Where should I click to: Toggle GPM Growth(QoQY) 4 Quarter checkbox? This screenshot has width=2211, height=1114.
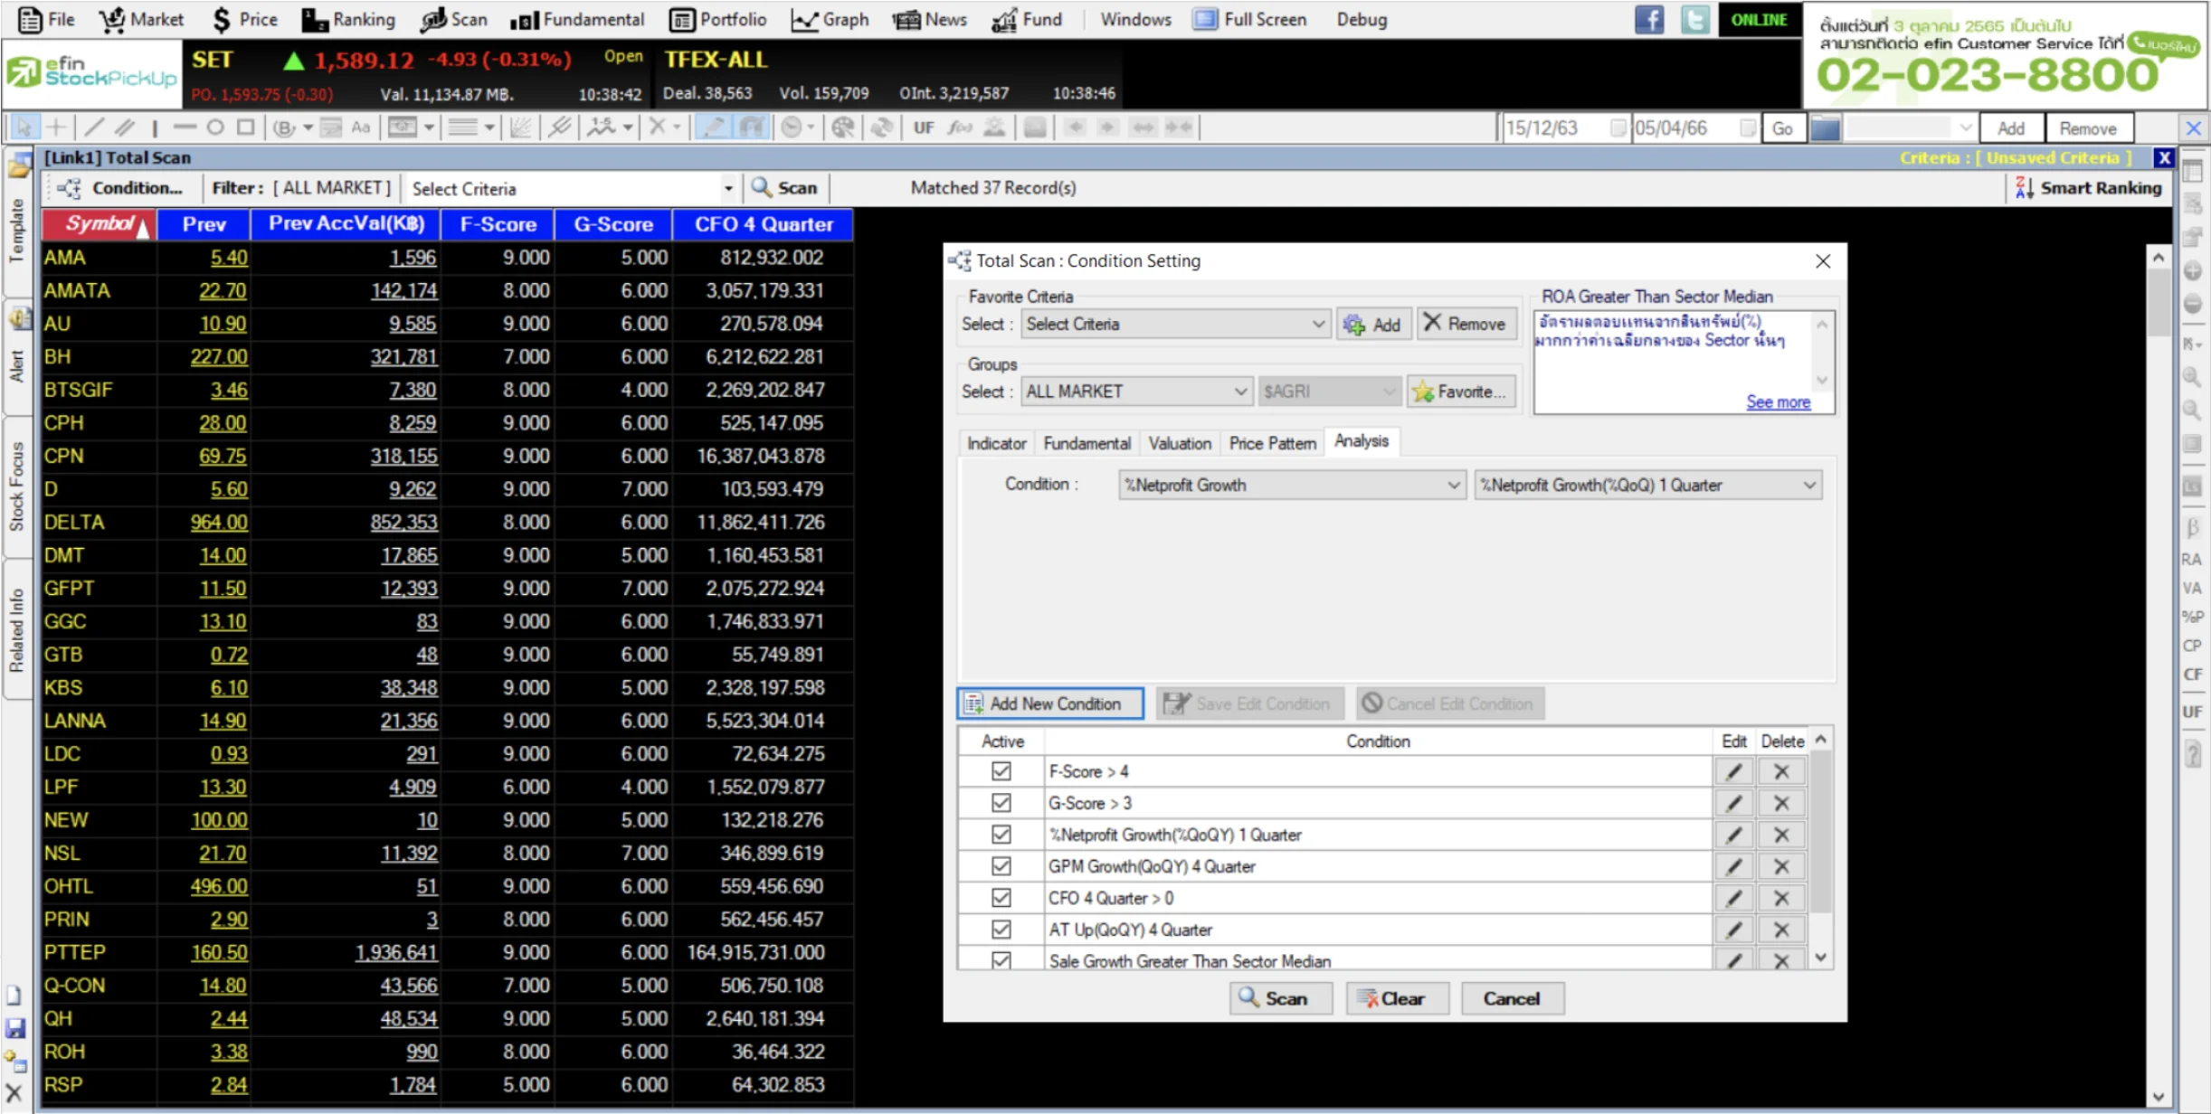tap(1001, 866)
